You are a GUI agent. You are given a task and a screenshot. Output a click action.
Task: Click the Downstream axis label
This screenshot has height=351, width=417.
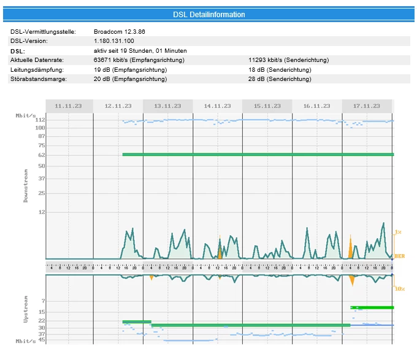(26, 186)
